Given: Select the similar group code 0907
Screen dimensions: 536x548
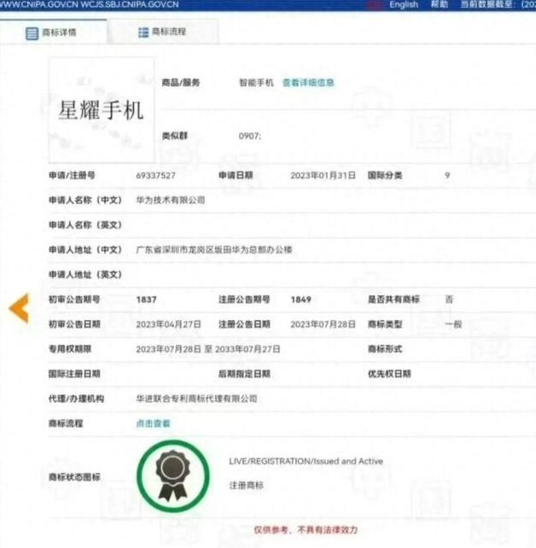Looking at the screenshot, I should point(250,136).
